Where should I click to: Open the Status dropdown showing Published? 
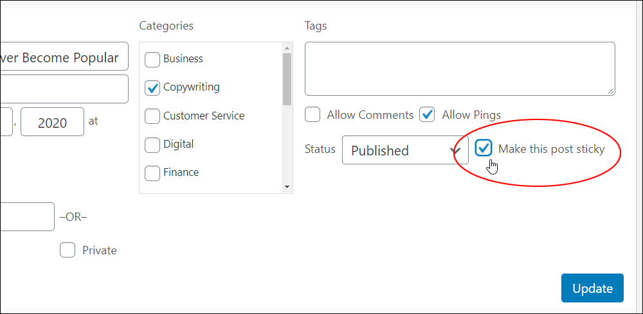tap(405, 150)
